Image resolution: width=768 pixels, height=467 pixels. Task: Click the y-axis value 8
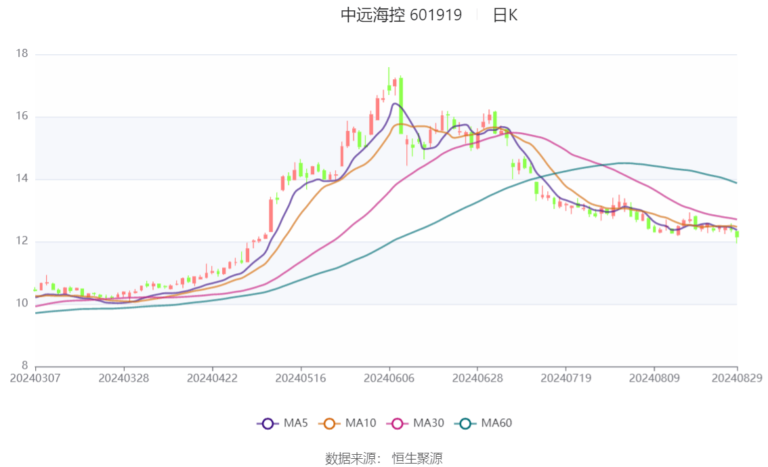click(25, 365)
